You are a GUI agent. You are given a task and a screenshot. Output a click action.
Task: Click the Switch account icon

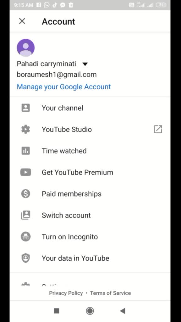point(26,215)
